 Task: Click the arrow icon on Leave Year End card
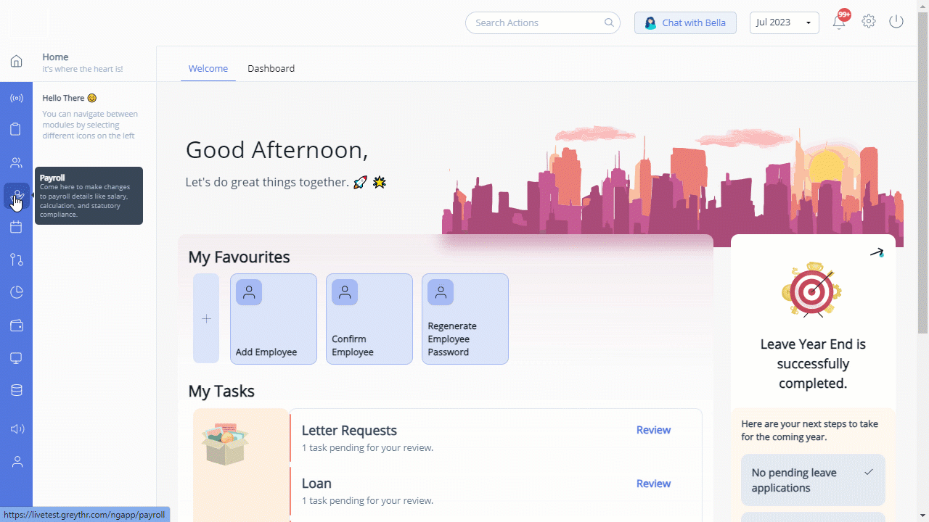[x=877, y=253]
